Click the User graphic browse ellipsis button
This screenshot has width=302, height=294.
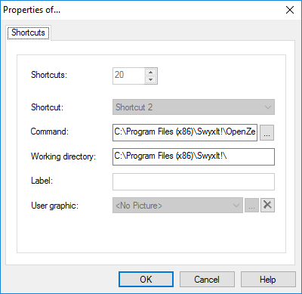[x=251, y=206]
